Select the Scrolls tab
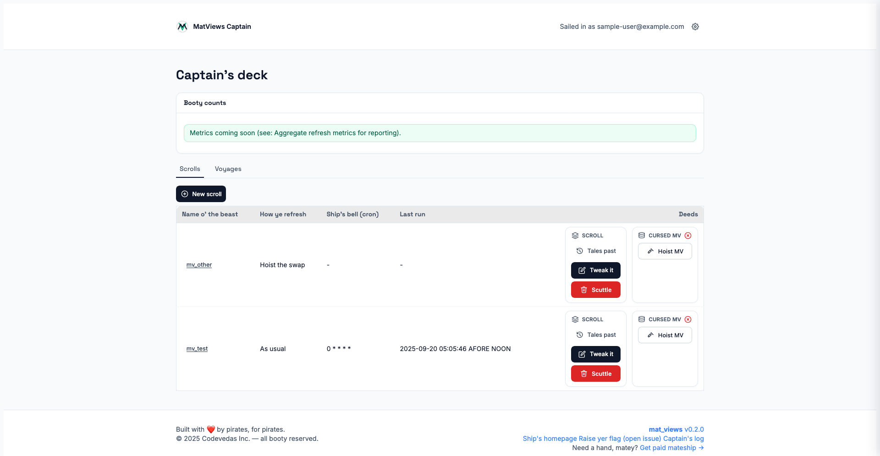Image resolution: width=880 pixels, height=456 pixels. (x=190, y=169)
